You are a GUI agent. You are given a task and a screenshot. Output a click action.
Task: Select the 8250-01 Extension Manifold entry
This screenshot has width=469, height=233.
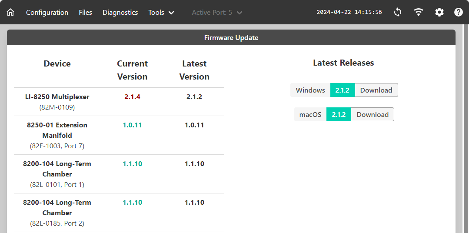[57, 130]
